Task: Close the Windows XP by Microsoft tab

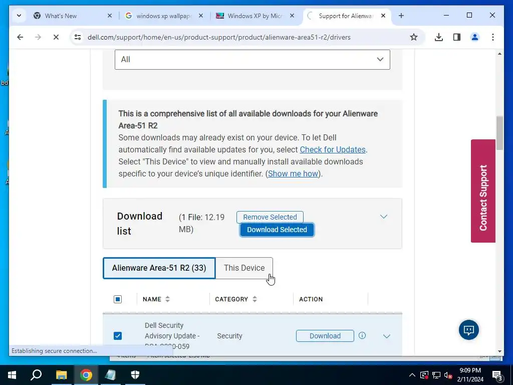Action: click(292, 16)
